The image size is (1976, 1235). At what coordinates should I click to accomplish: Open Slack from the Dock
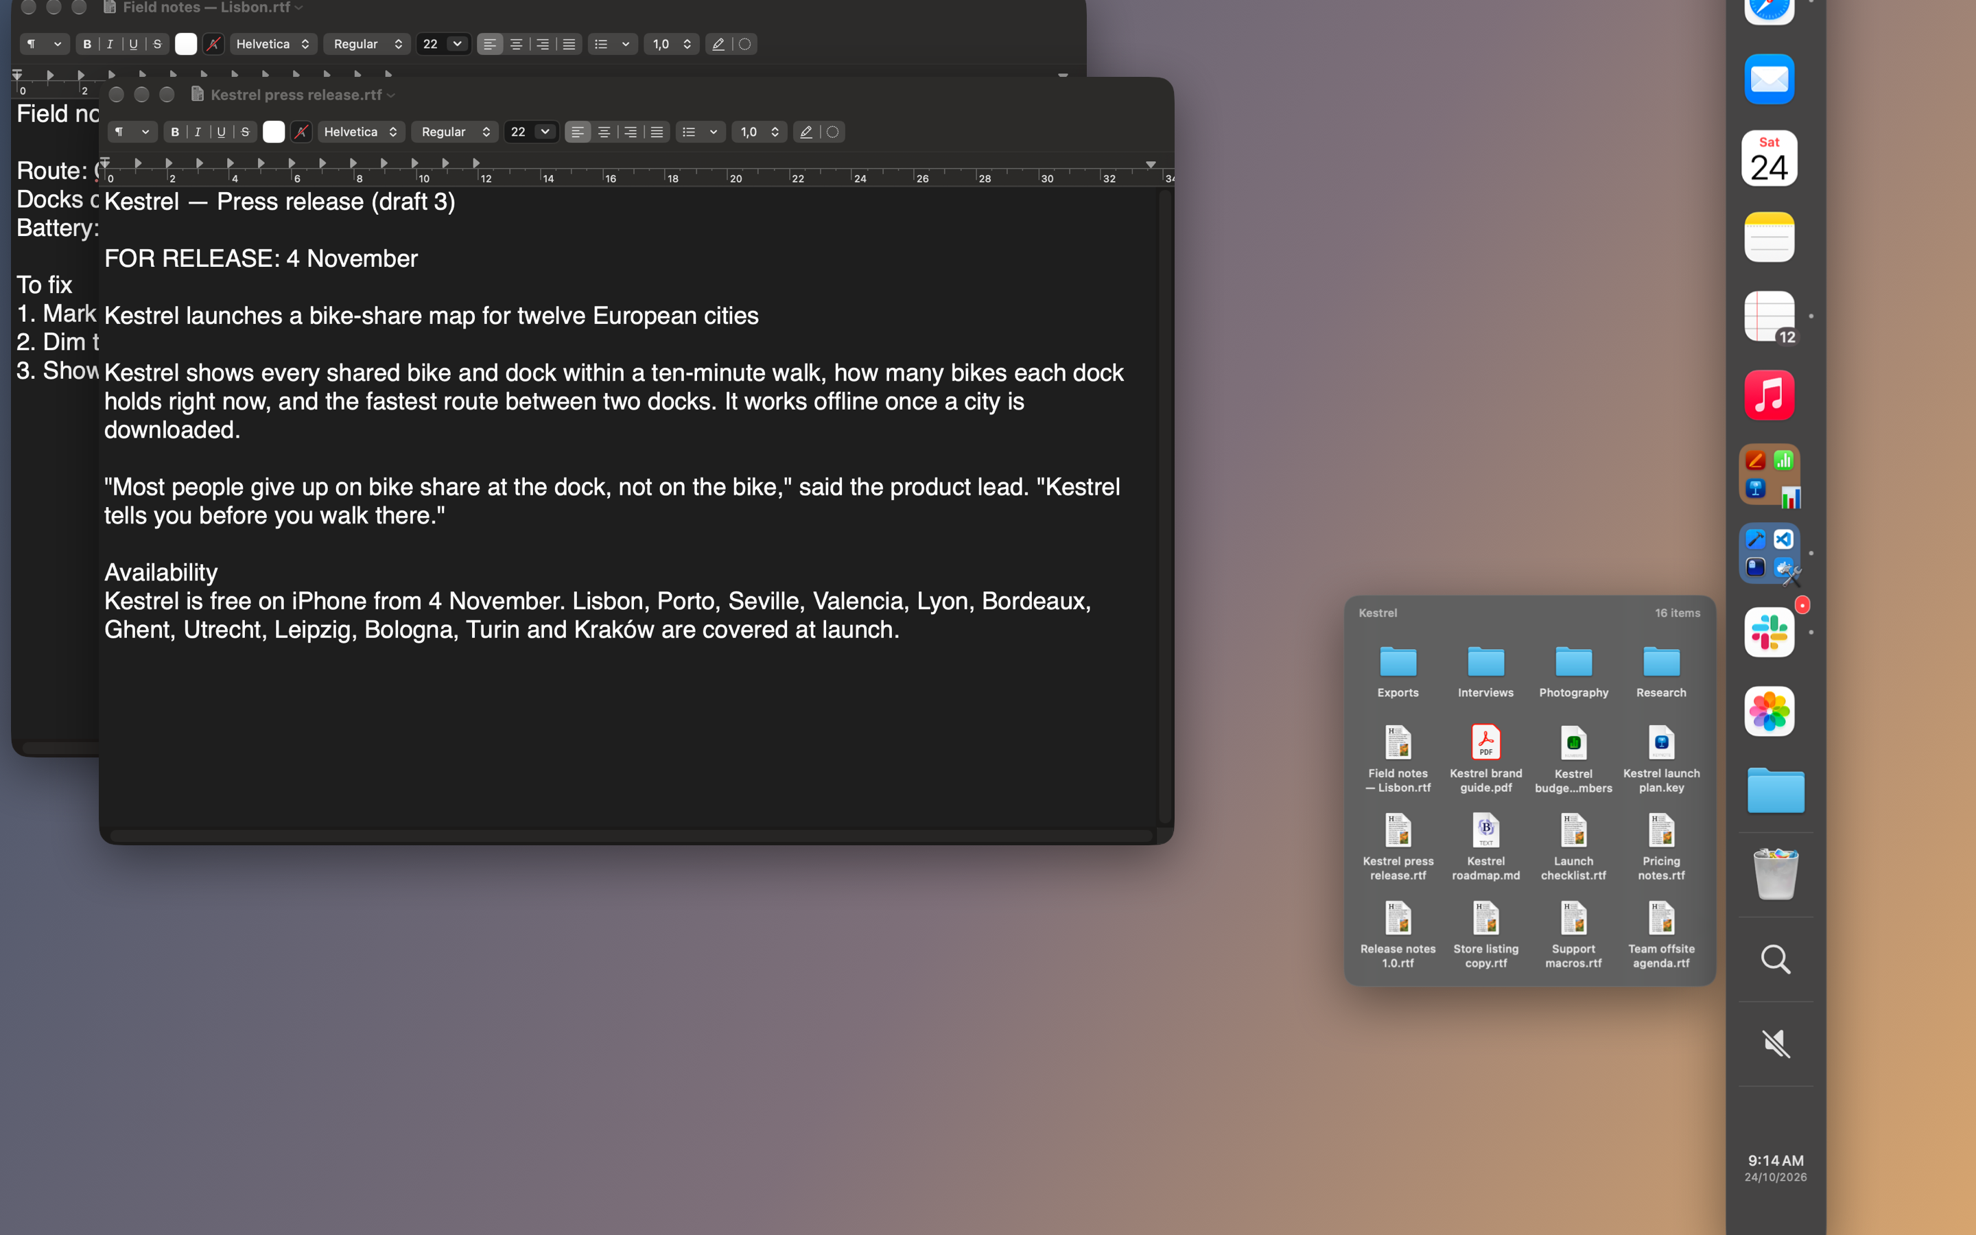coord(1769,631)
